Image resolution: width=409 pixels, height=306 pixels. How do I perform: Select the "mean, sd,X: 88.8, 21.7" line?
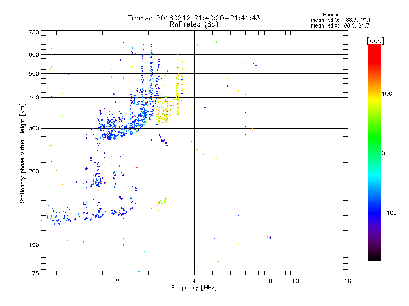point(340,25)
